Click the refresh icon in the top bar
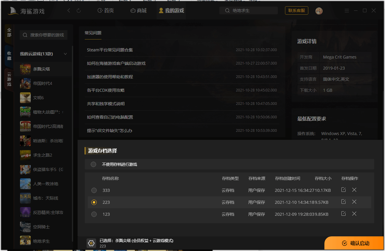 78,10
